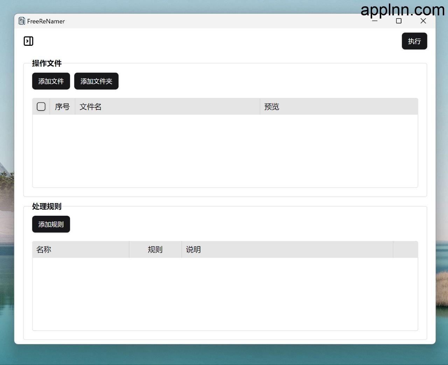The image size is (448, 365).
Task: Click the 添加文件 button
Action: tap(51, 81)
